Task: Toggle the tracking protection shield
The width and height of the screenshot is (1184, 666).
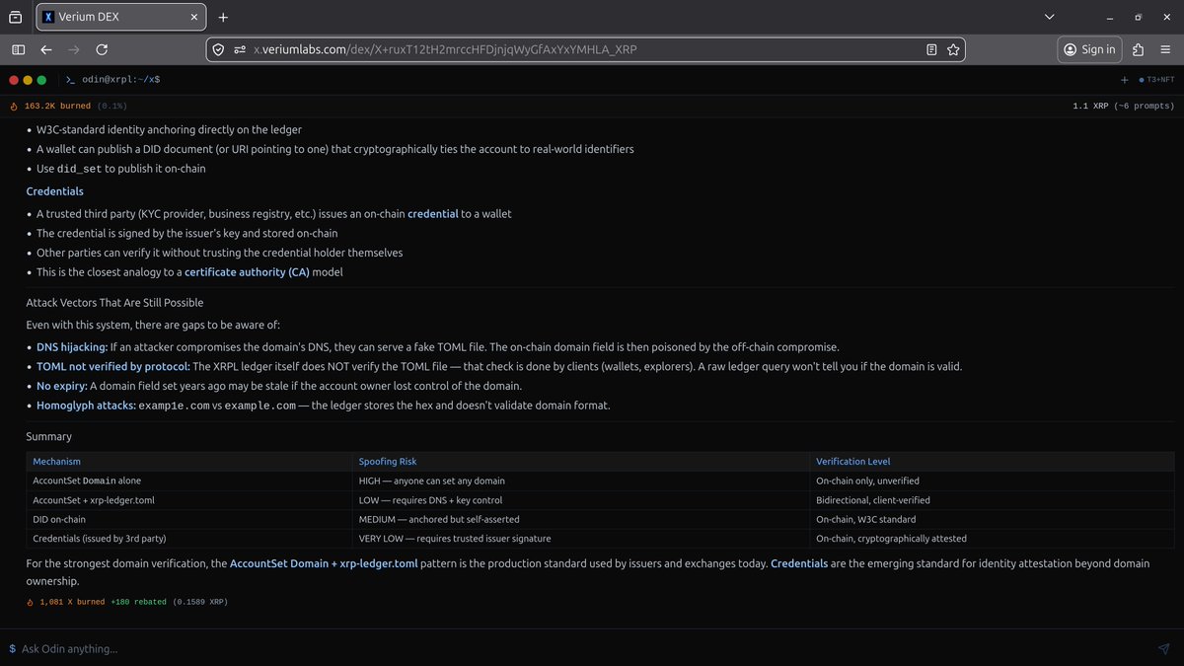Action: click(x=217, y=48)
